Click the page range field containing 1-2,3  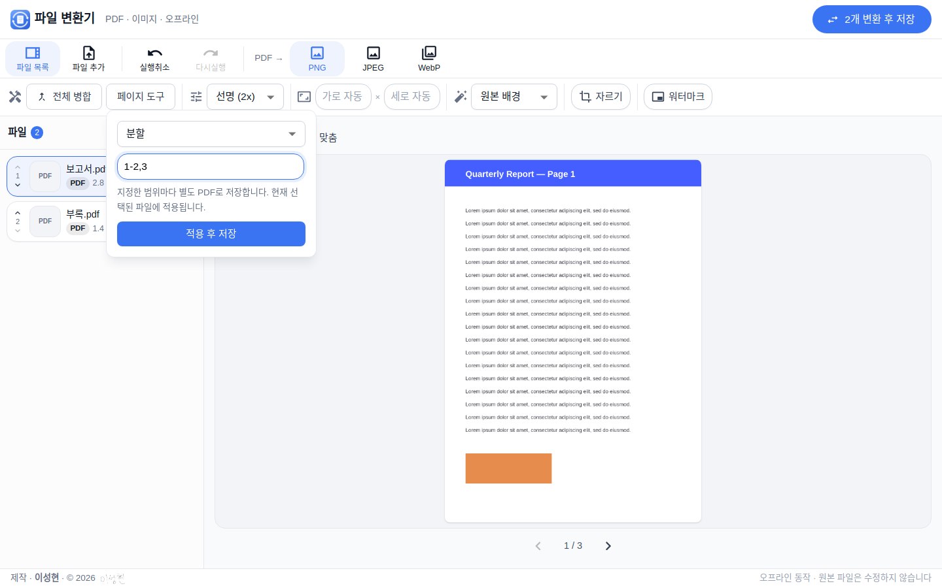211,167
